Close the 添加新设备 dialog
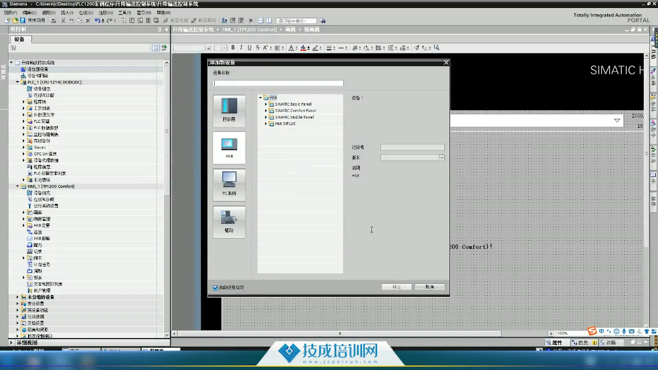658x370 pixels. pyautogui.click(x=446, y=62)
